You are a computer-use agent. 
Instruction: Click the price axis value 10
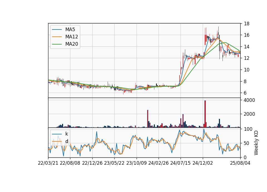coord(247,70)
